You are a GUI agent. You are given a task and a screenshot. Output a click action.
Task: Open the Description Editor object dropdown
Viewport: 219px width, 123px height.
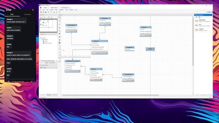[x=49, y=68]
